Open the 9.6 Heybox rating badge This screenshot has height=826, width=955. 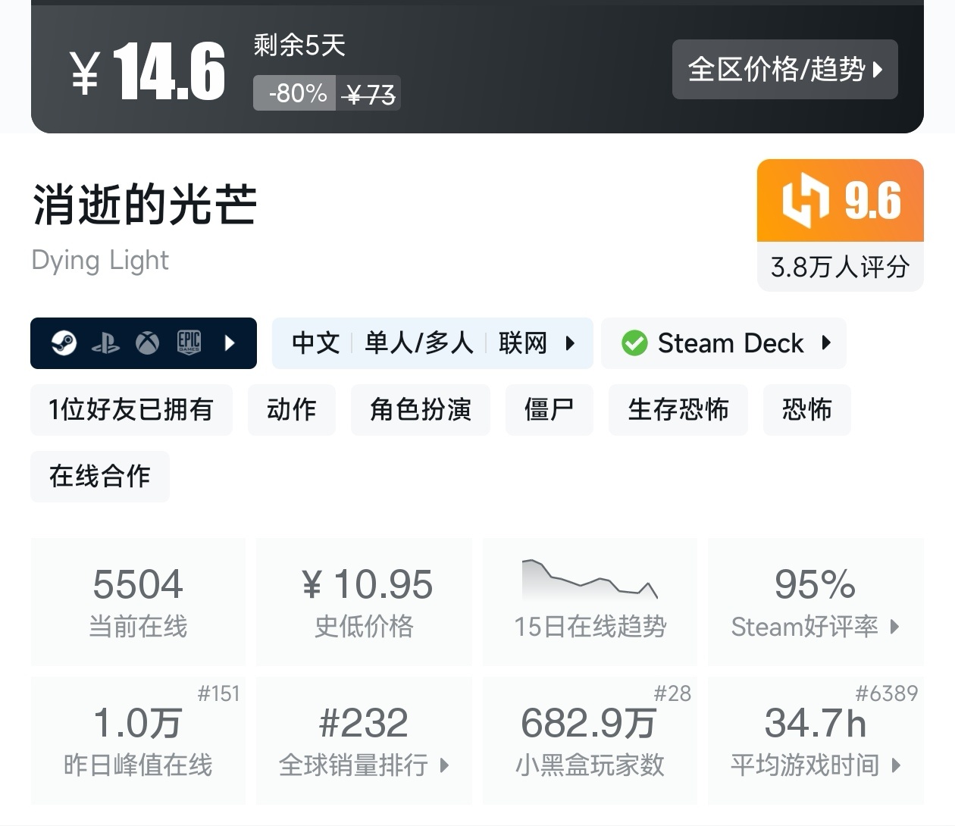point(841,201)
